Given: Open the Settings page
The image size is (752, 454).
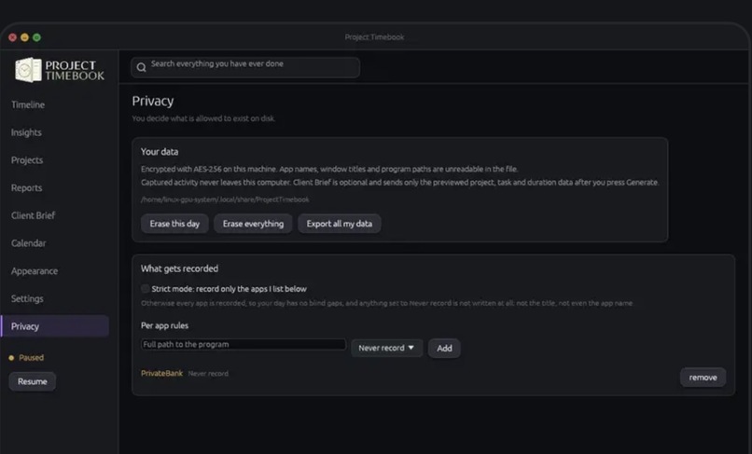Looking at the screenshot, I should (x=27, y=298).
